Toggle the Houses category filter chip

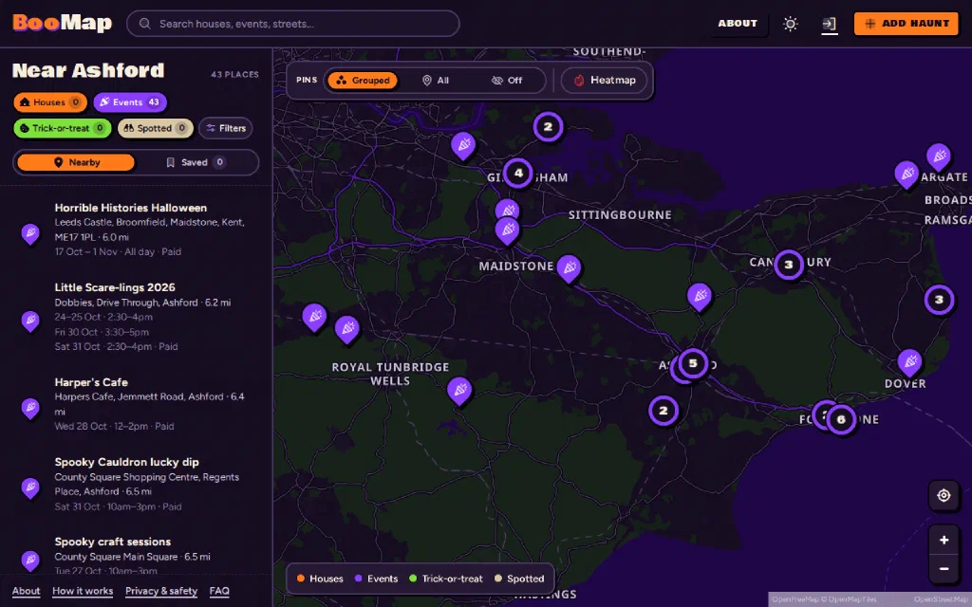pos(50,102)
